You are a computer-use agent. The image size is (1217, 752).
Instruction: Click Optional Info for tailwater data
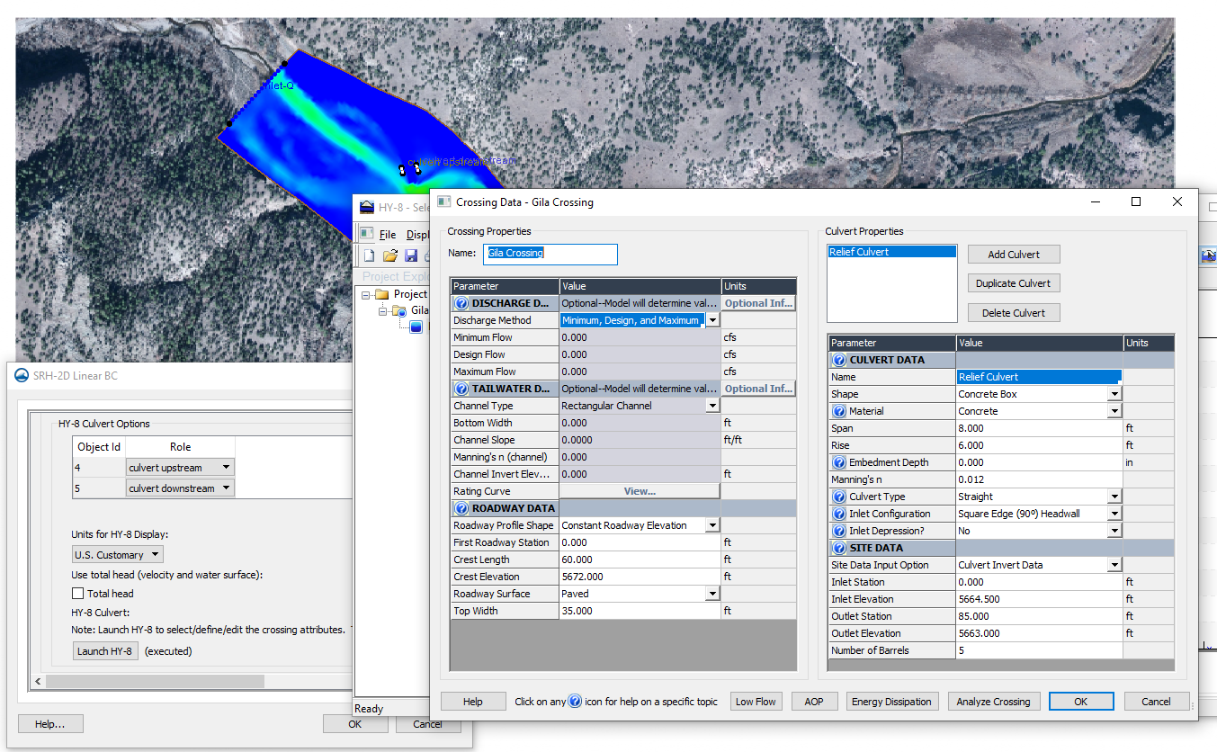pos(758,389)
